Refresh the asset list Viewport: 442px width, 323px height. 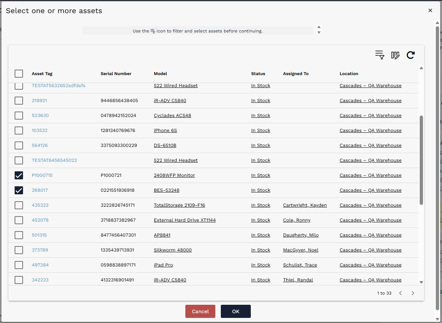(411, 55)
